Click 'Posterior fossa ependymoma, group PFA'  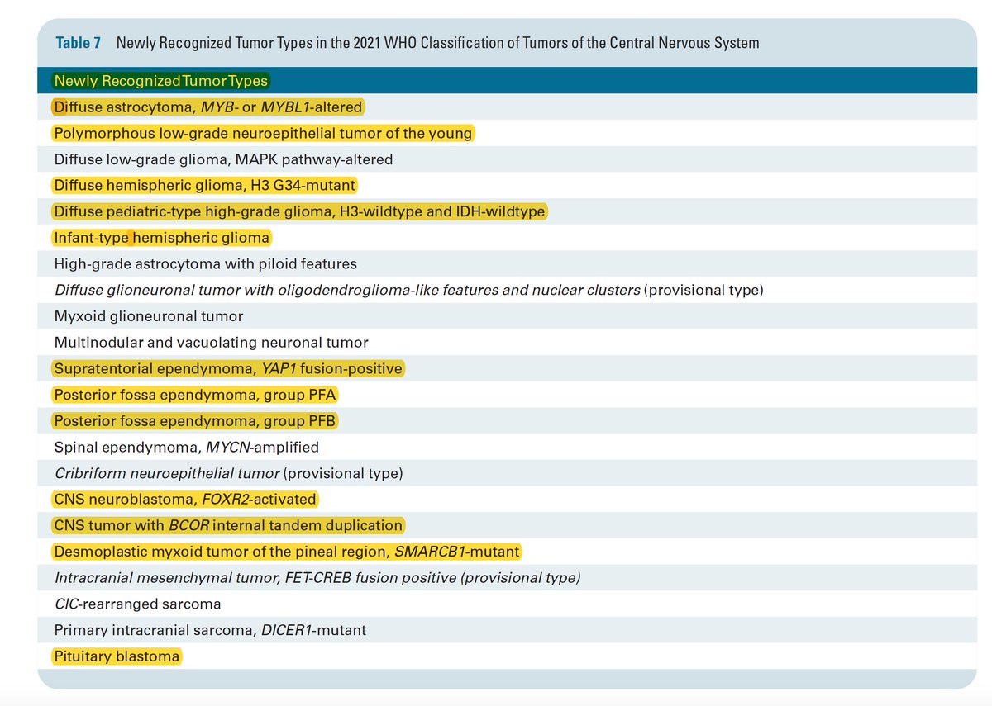(x=195, y=395)
